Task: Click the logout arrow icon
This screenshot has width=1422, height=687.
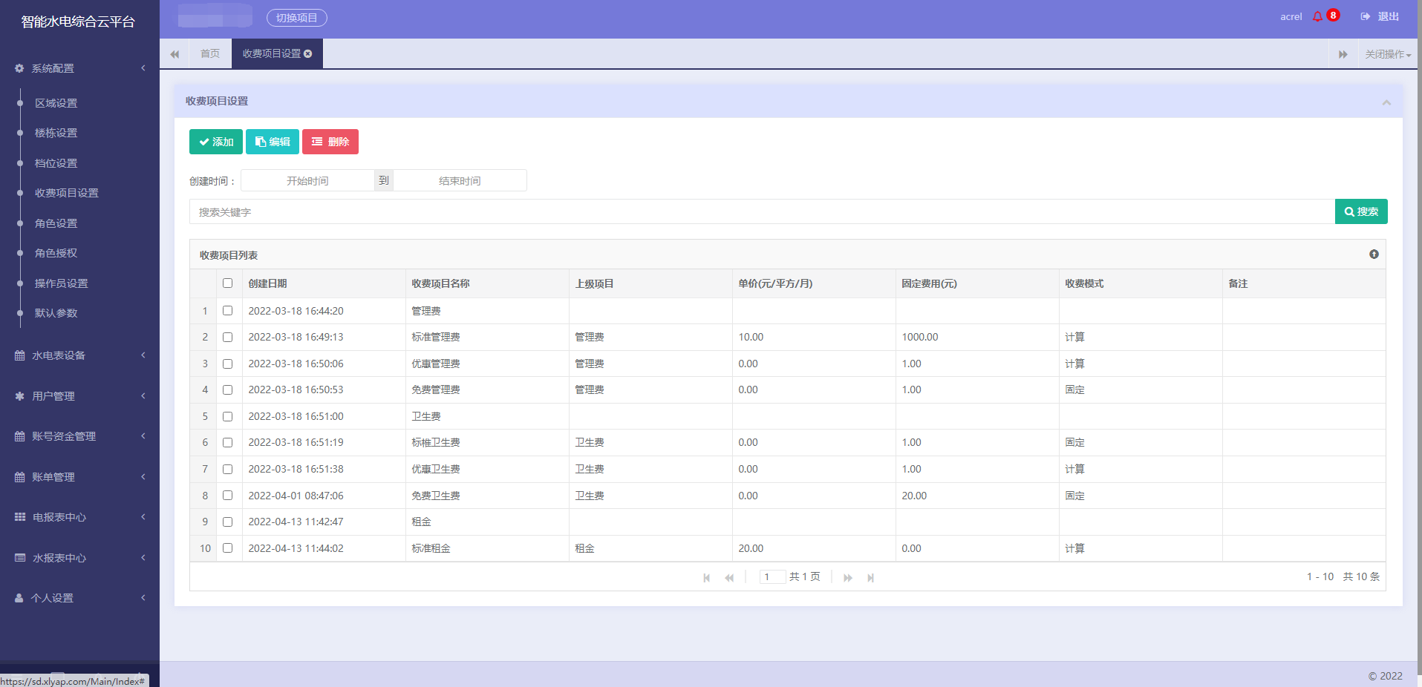Action: tap(1365, 16)
